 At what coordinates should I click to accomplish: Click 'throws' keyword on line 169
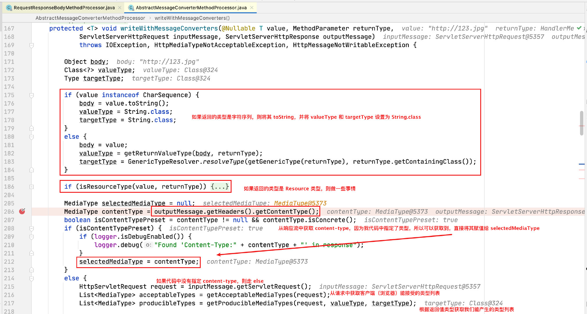coord(90,45)
